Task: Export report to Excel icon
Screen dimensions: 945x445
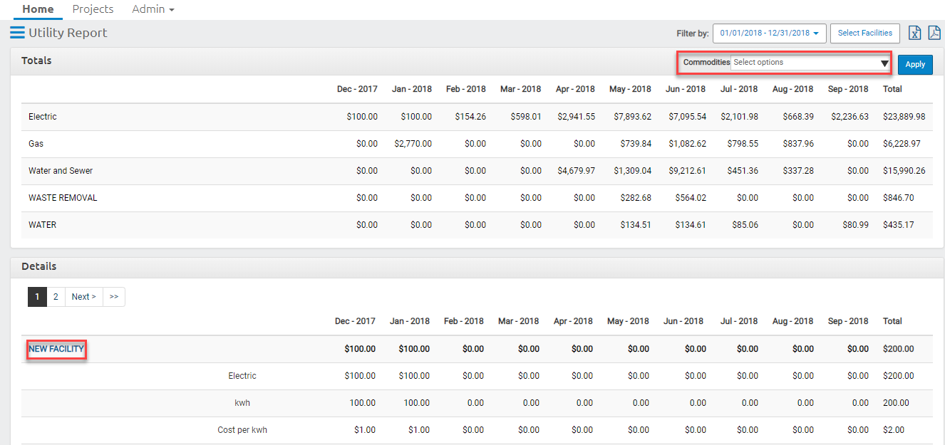Action: pyautogui.click(x=914, y=33)
